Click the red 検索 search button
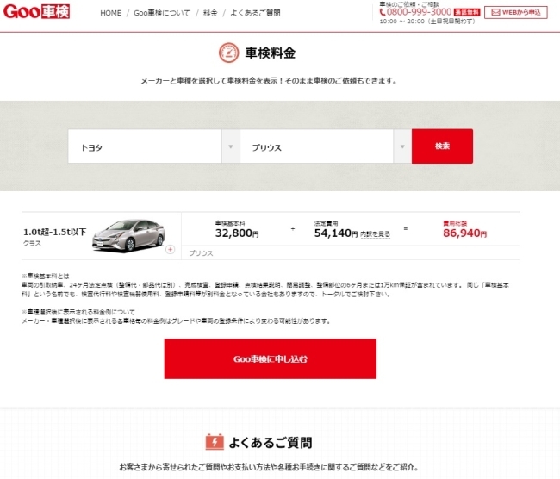 click(x=442, y=146)
